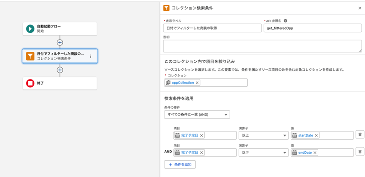Click the API 参照名 info icon
This screenshot has height=177, width=365.
point(286,21)
